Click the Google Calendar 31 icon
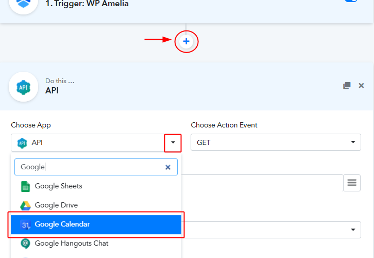The image size is (374, 258). 25,224
